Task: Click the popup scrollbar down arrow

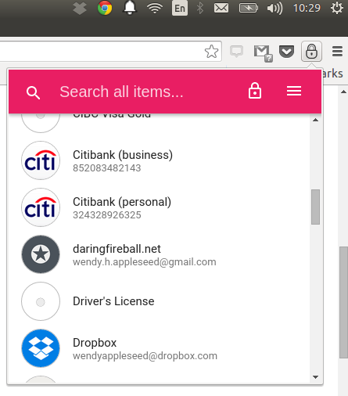Action: [315, 377]
